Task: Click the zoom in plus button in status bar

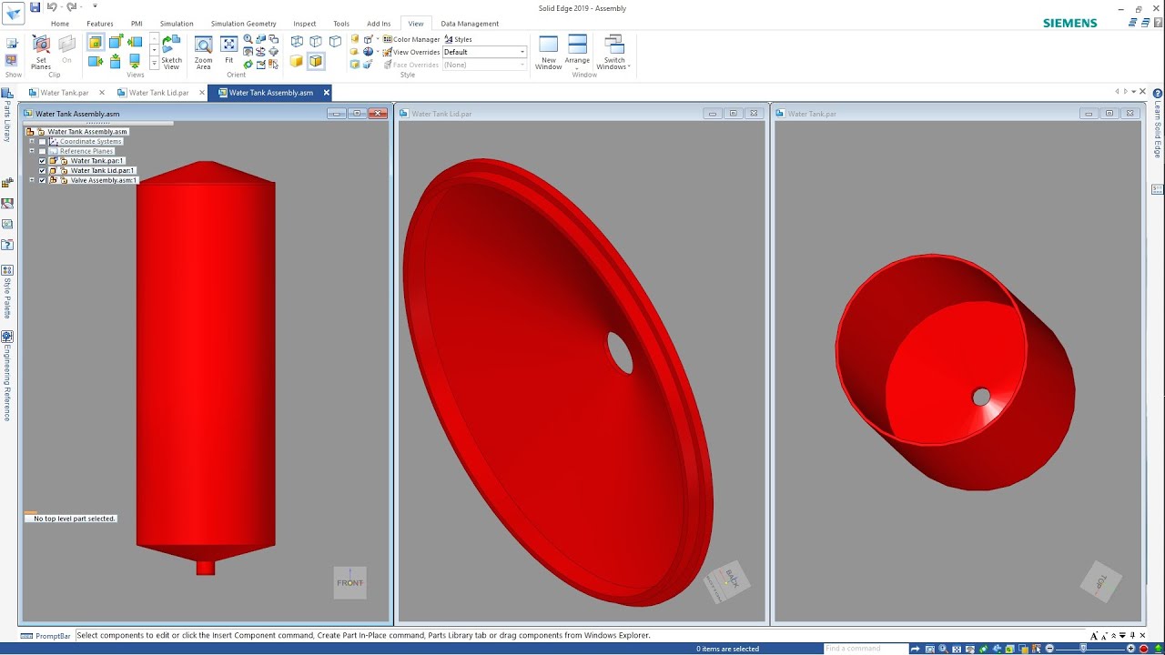Action: coord(1130,649)
